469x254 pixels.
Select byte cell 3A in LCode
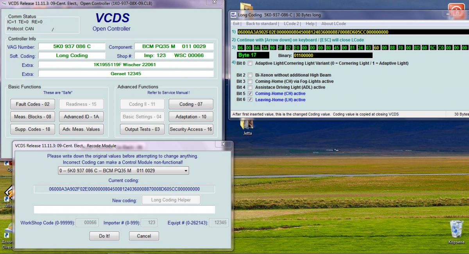click(265, 48)
